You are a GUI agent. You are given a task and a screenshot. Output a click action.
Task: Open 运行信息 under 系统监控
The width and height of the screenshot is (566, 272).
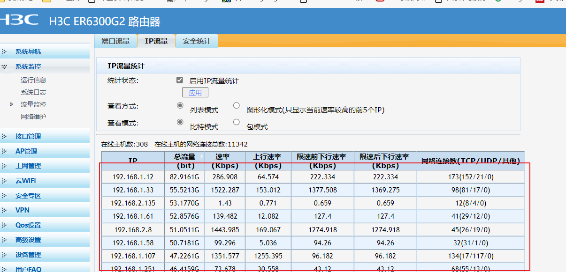pyautogui.click(x=33, y=80)
